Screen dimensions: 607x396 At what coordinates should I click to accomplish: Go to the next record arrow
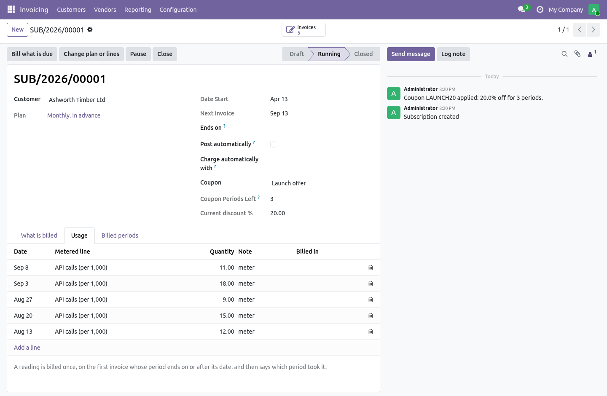click(x=593, y=29)
